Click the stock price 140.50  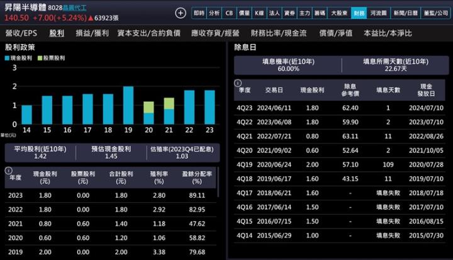tap(16, 18)
